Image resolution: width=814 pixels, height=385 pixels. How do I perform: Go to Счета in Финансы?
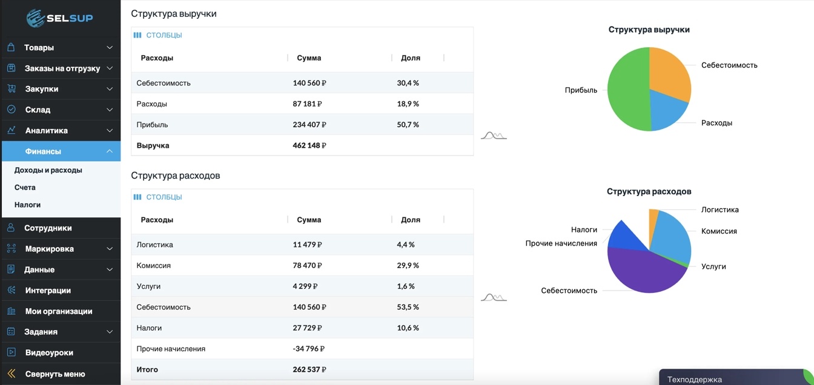point(25,188)
